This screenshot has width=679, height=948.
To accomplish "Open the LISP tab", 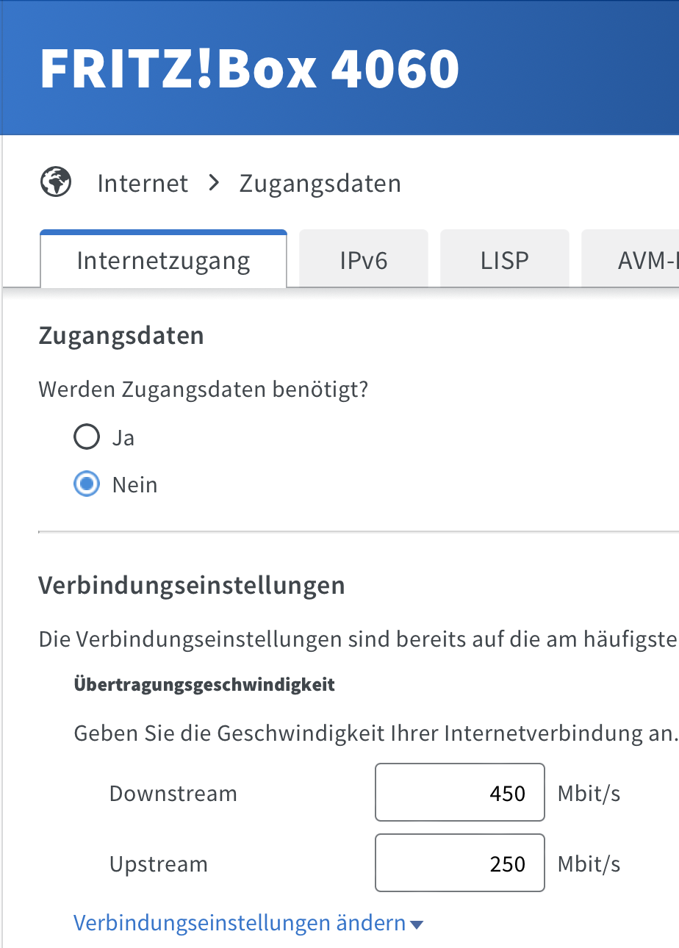I will tap(505, 260).
